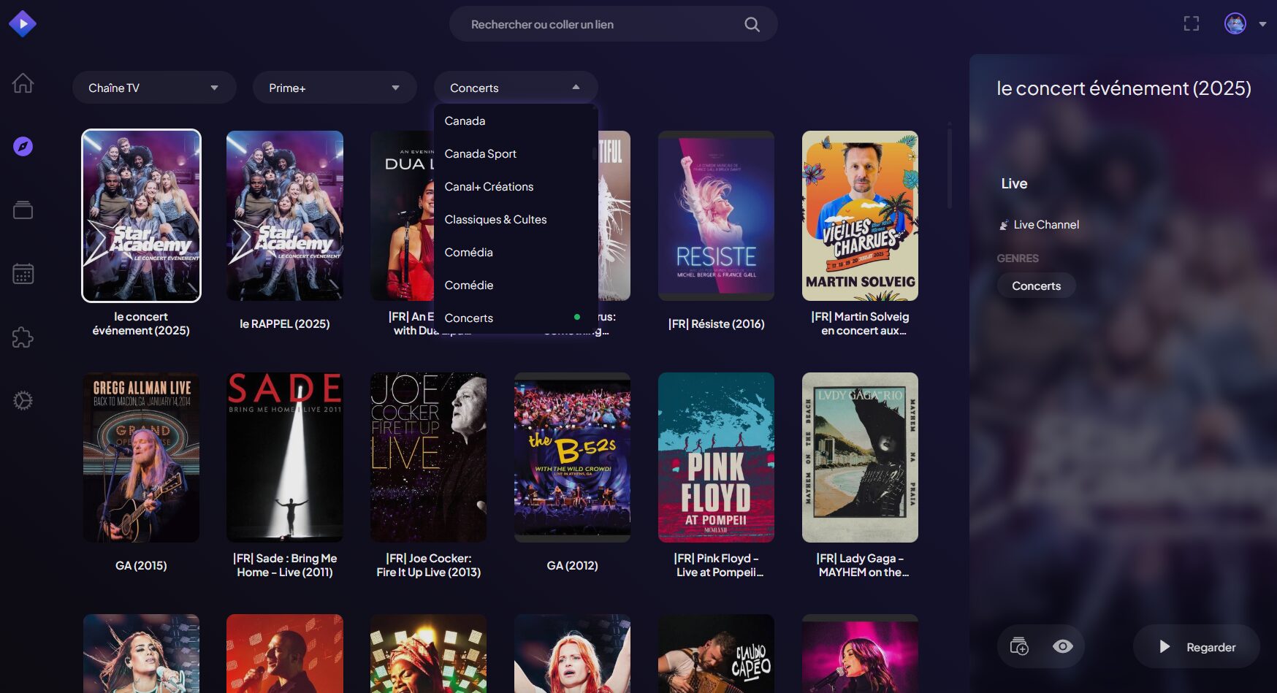Open the Addons puzzle page
Image resolution: width=1277 pixels, height=693 pixels.
(23, 337)
